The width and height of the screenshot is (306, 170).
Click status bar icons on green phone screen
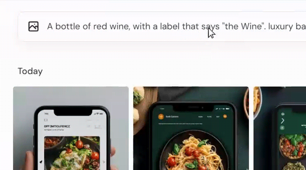click(x=222, y=109)
